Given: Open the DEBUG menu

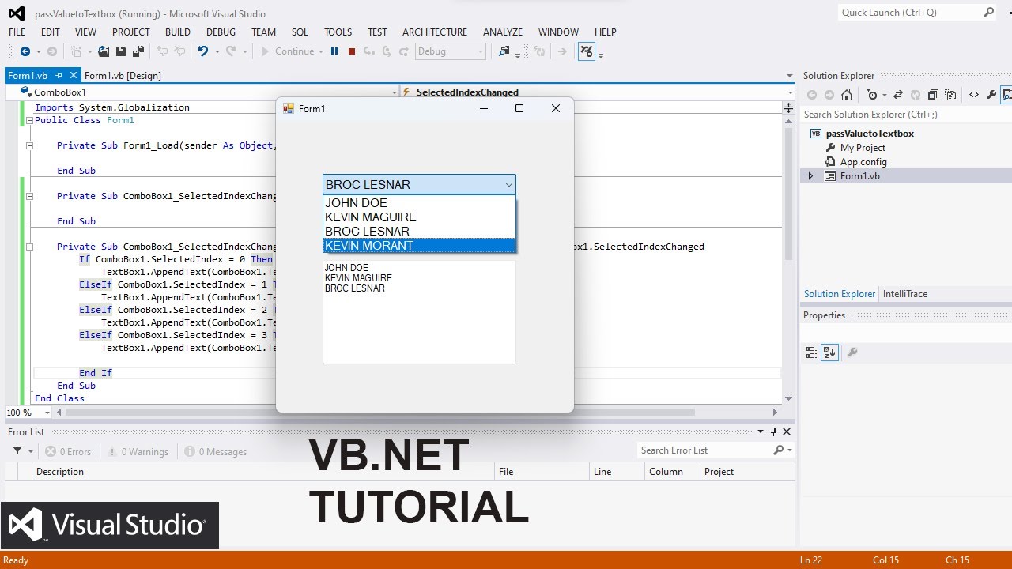Looking at the screenshot, I should (x=221, y=32).
